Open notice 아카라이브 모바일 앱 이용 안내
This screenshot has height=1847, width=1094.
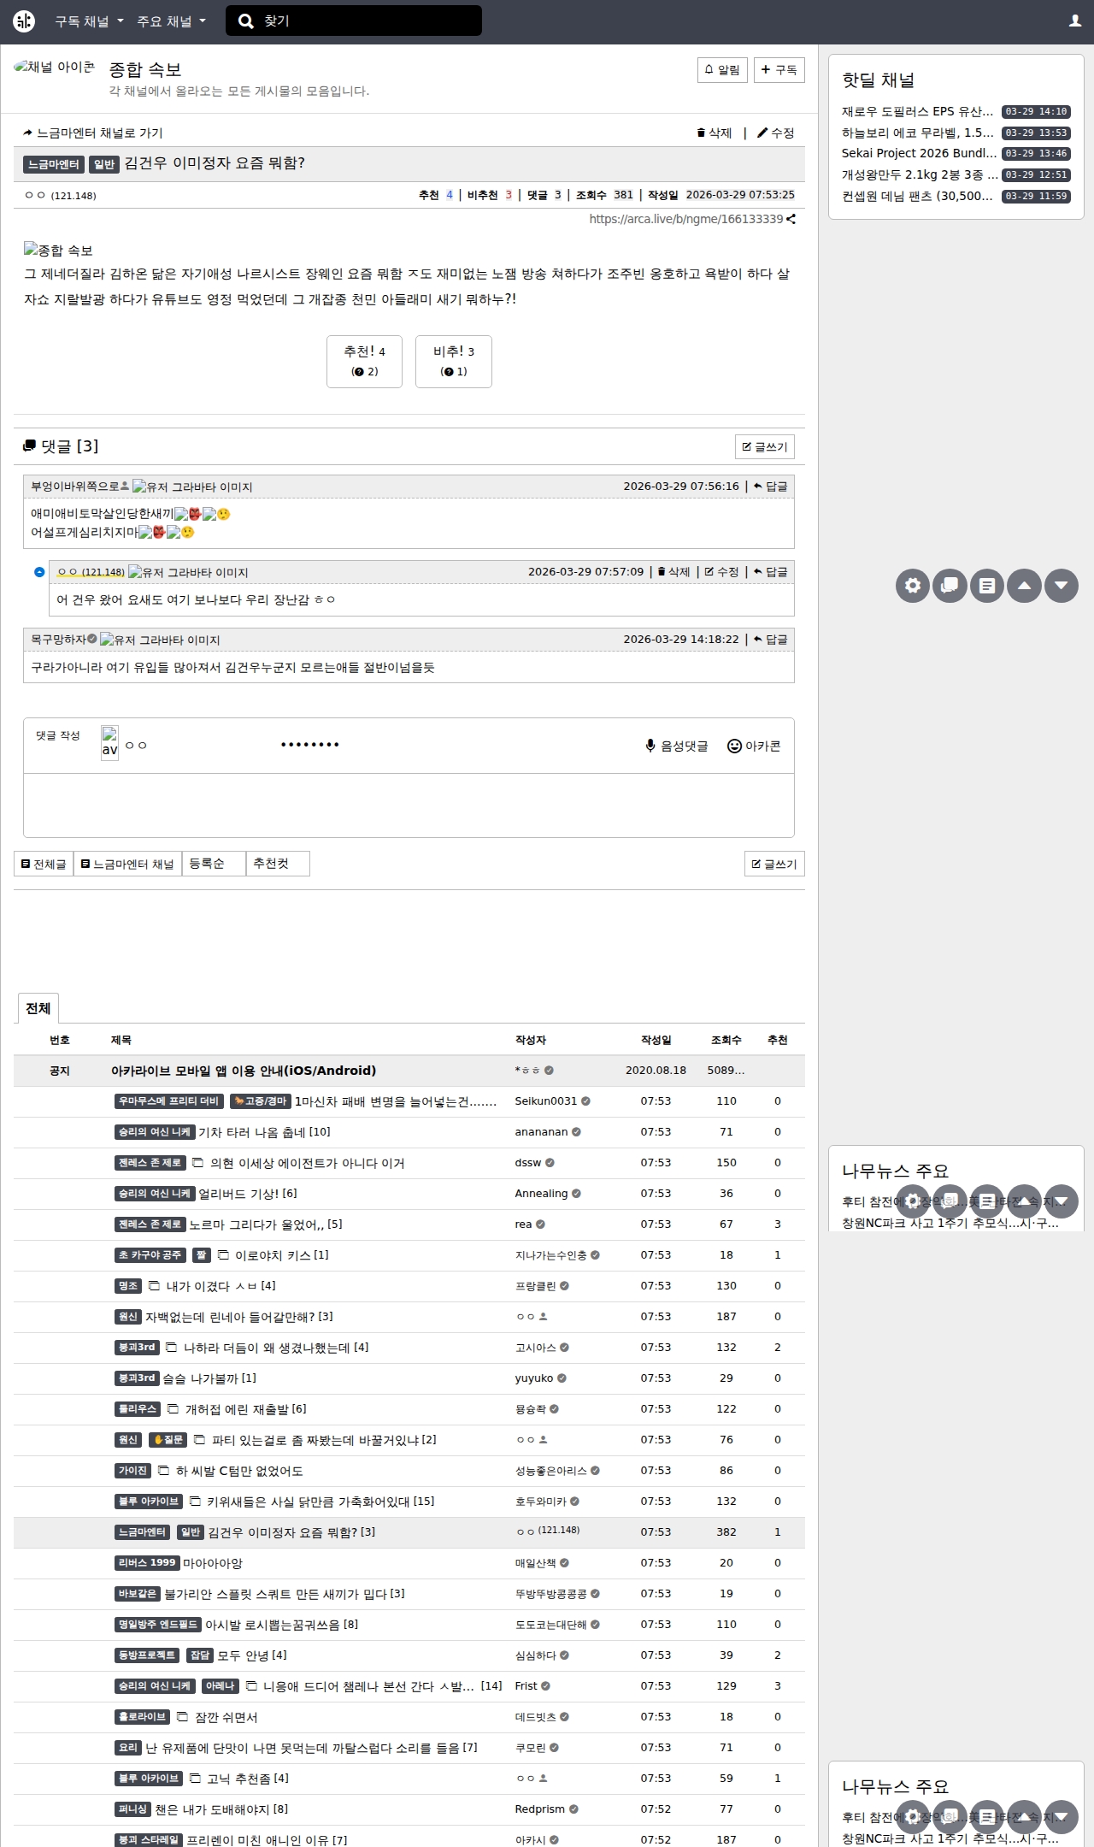[x=244, y=1071]
